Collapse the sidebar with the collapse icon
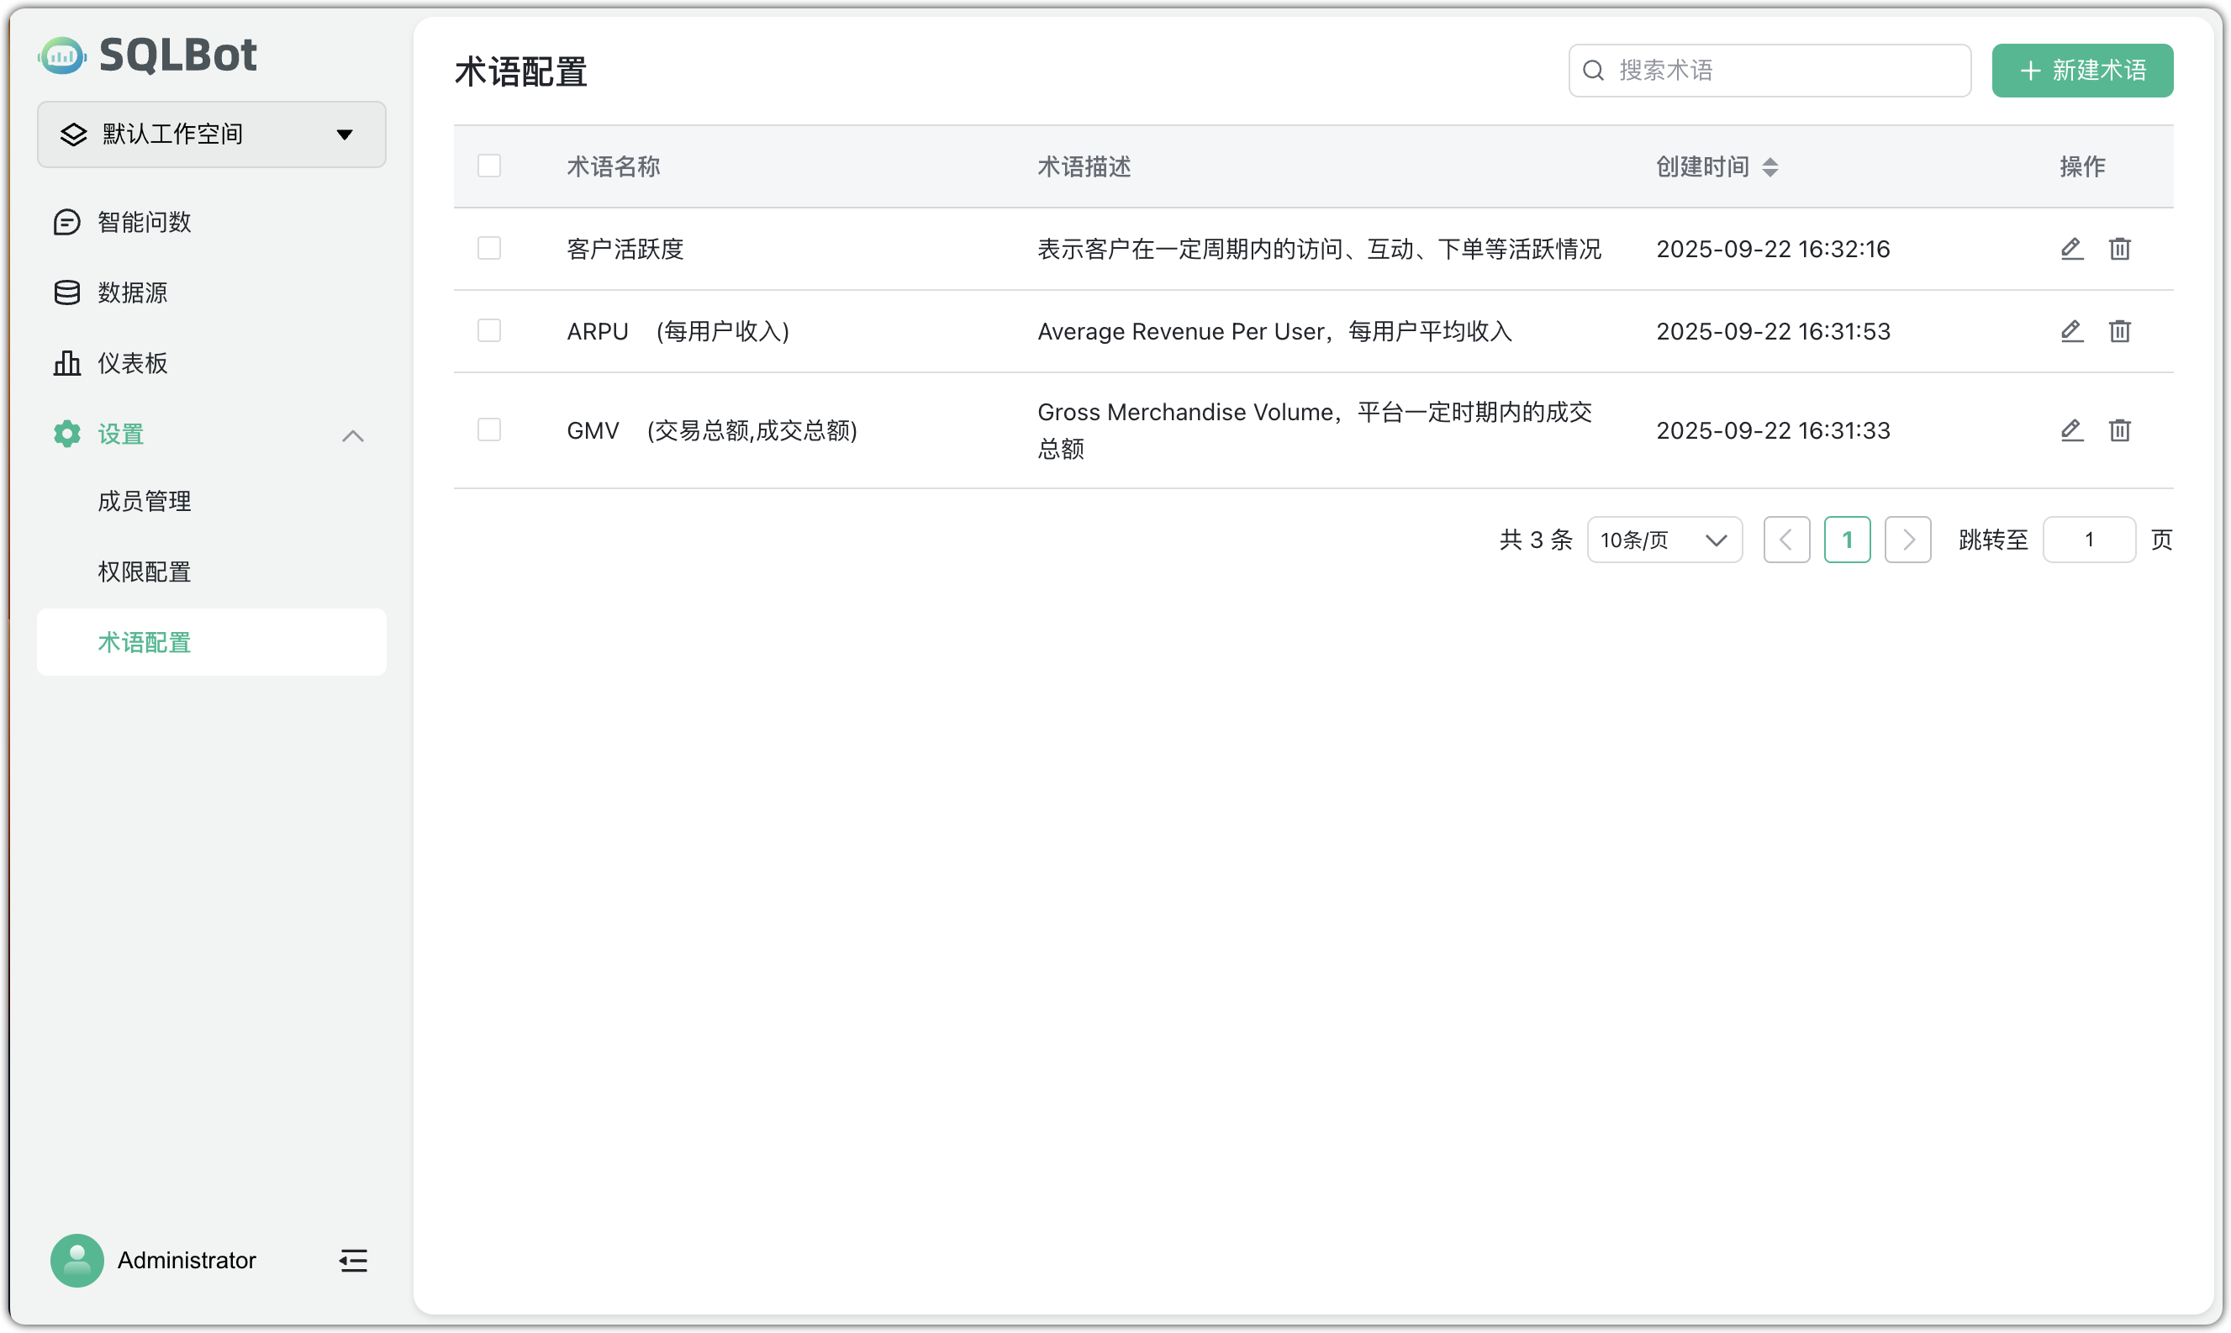The height and width of the screenshot is (1333, 2231). click(352, 1260)
